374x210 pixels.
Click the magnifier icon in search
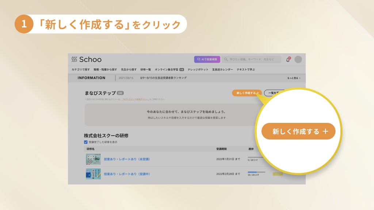(226, 59)
